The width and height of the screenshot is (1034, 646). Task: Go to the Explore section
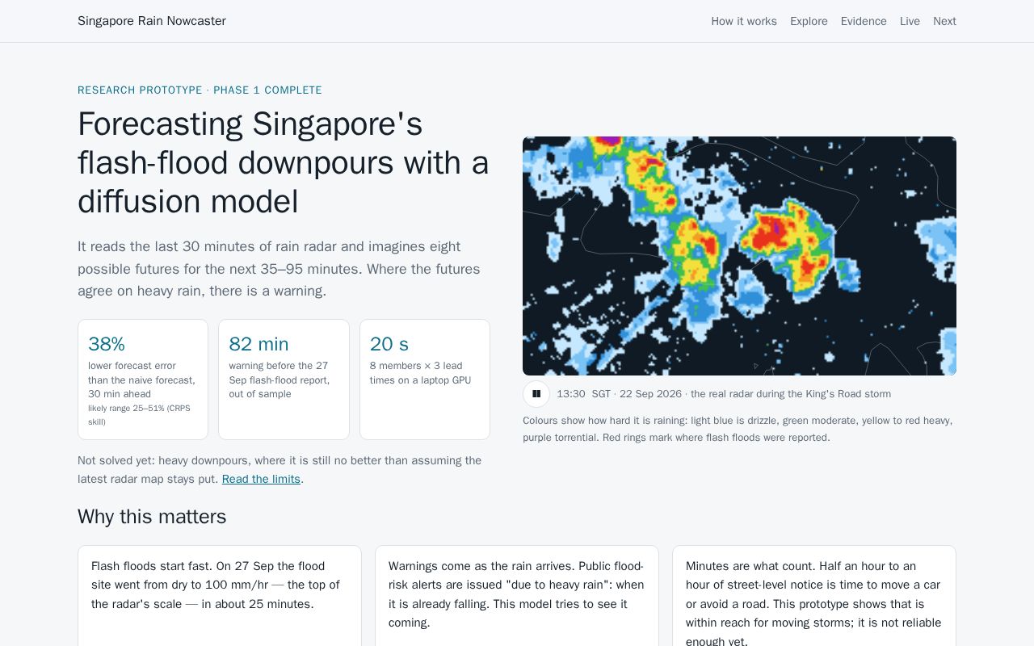809,21
